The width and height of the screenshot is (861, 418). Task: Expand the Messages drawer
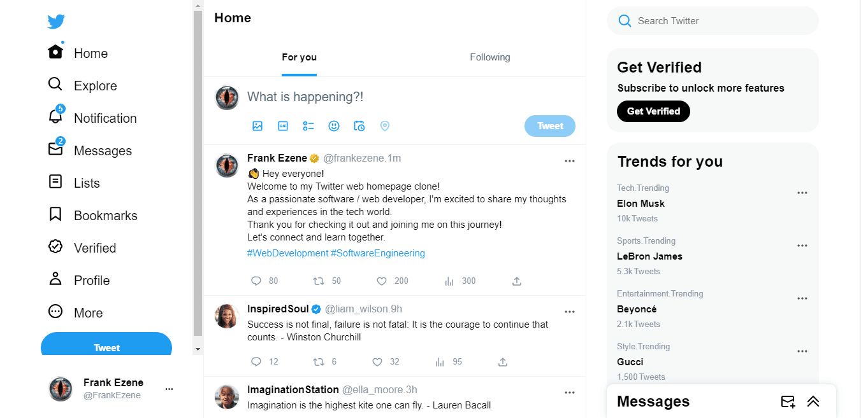[x=813, y=401]
